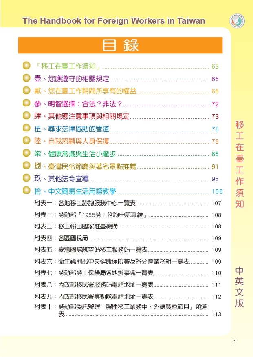Image resolution: width=253 pixels, height=357 pixels.
Task: Click the header The Handbook for Foreign Workers in Taiwan
Action: point(114,21)
